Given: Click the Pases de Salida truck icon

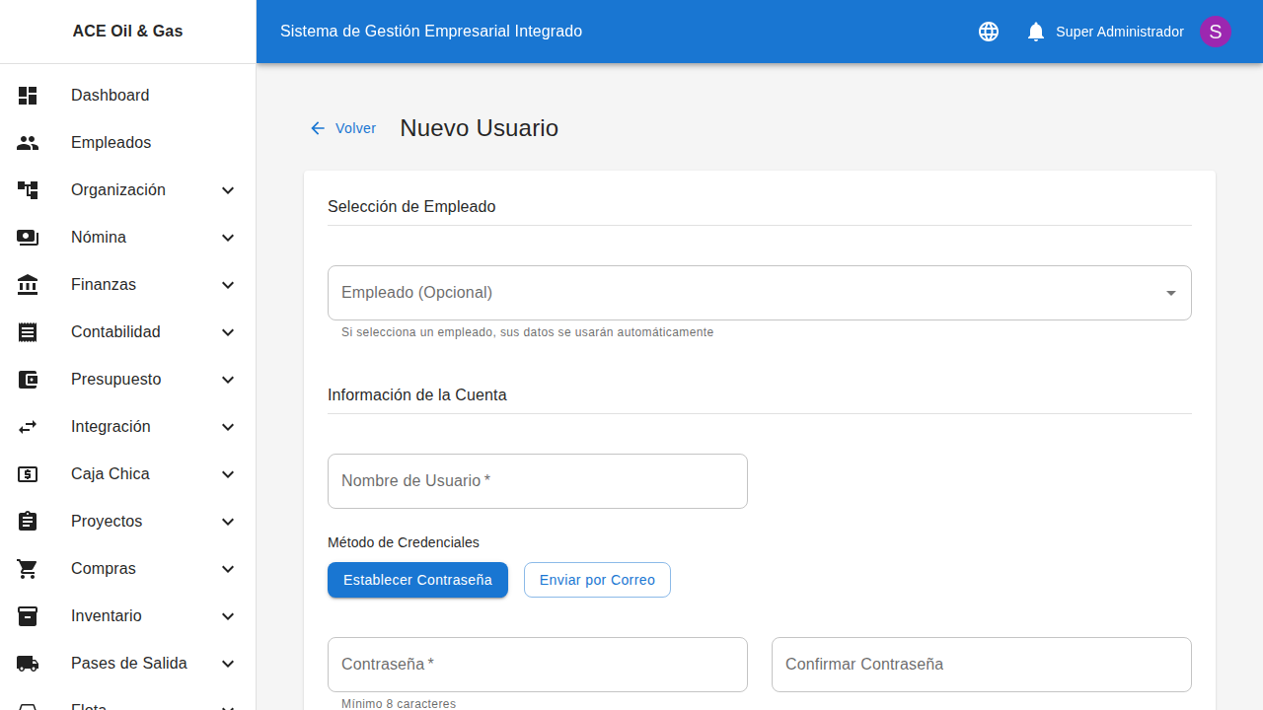Looking at the screenshot, I should [x=28, y=664].
